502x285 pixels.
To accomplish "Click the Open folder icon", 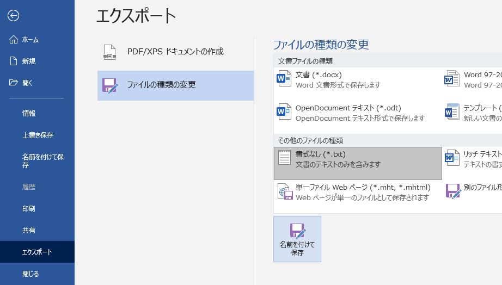I will tap(14, 83).
